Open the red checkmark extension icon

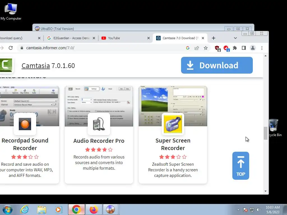226,48
